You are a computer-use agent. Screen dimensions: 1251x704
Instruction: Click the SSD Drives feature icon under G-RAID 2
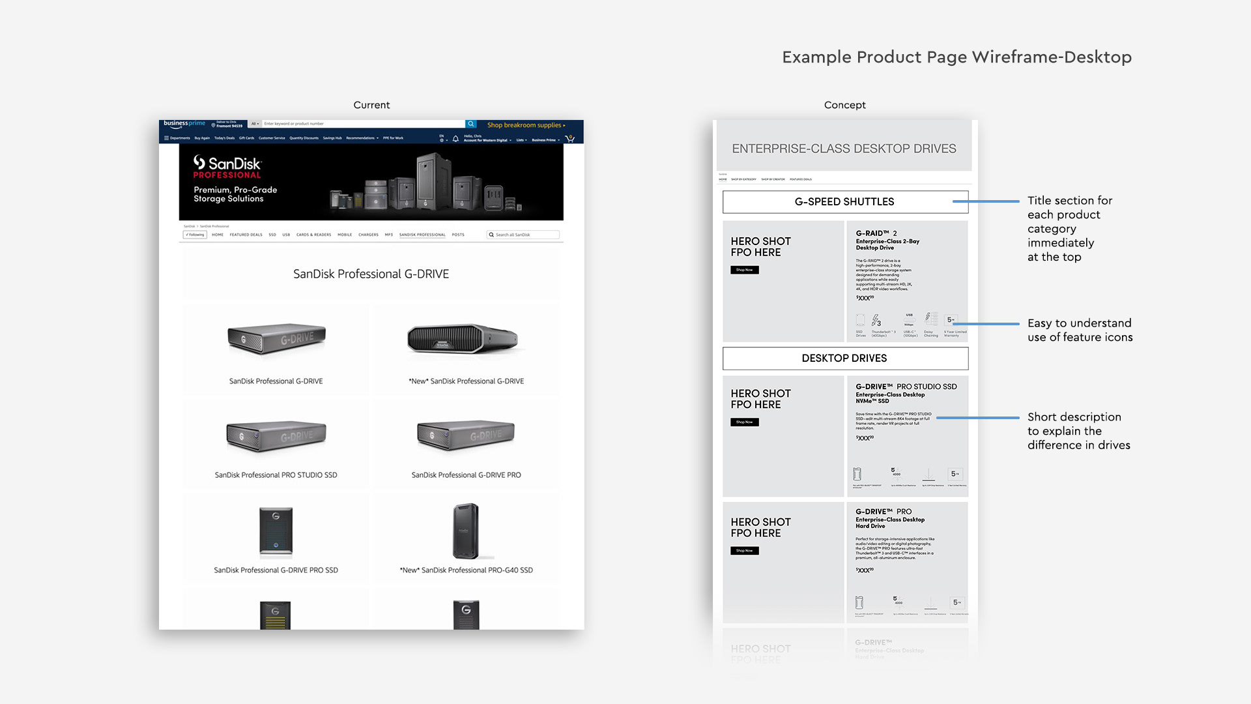pyautogui.click(x=860, y=321)
